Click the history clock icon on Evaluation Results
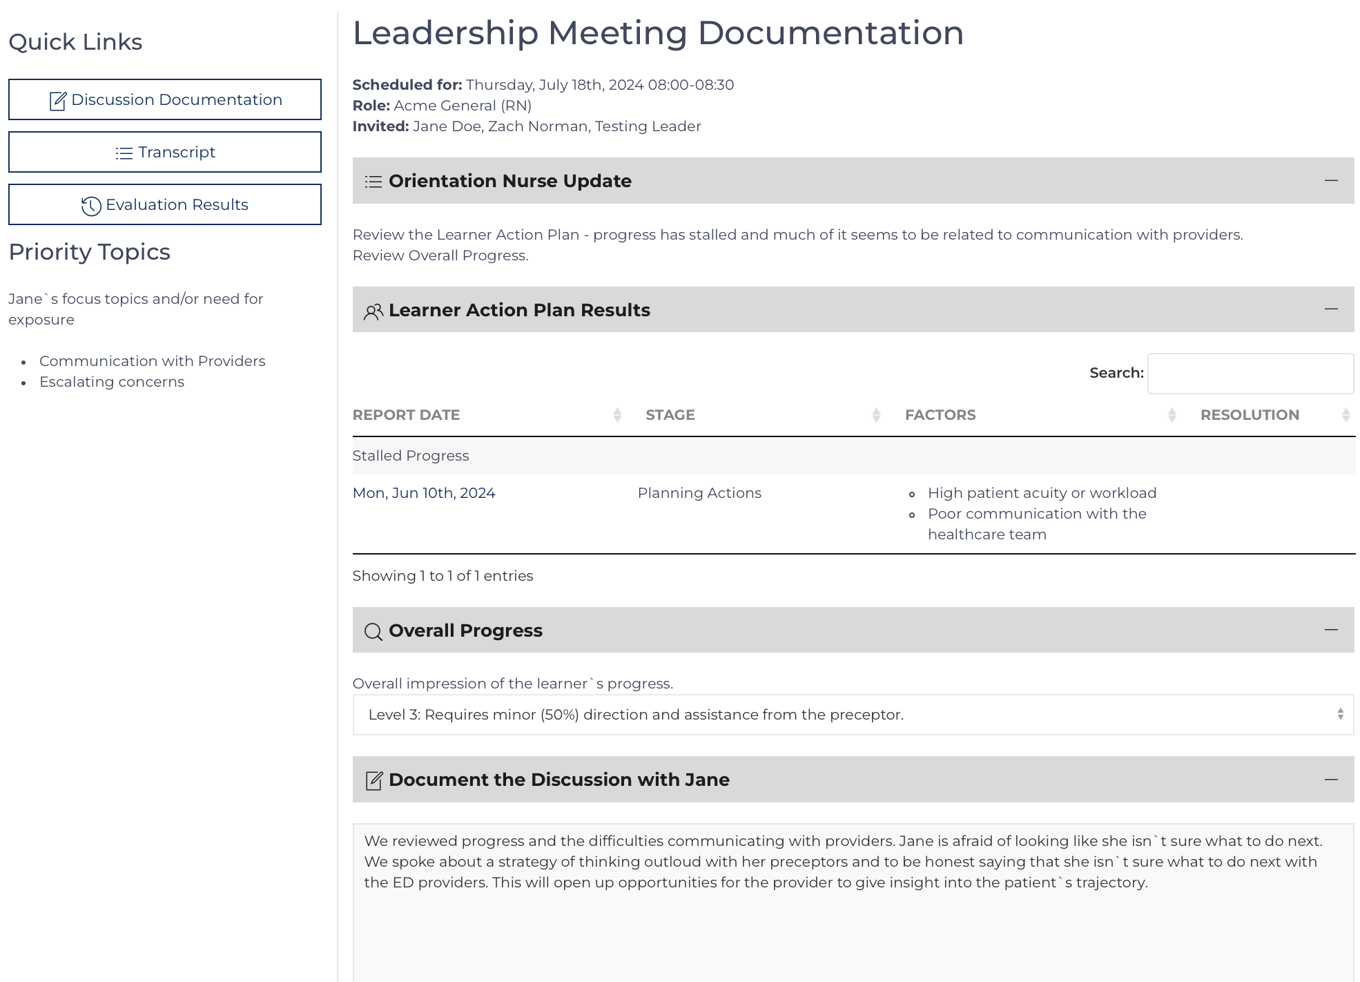The width and height of the screenshot is (1360, 982). coord(91,206)
